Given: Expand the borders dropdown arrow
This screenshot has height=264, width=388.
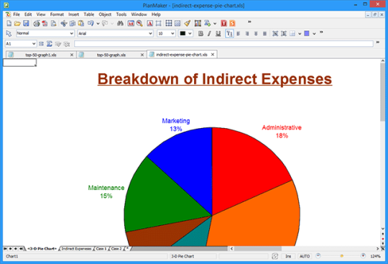Looking at the screenshot, I should click(x=300, y=33).
